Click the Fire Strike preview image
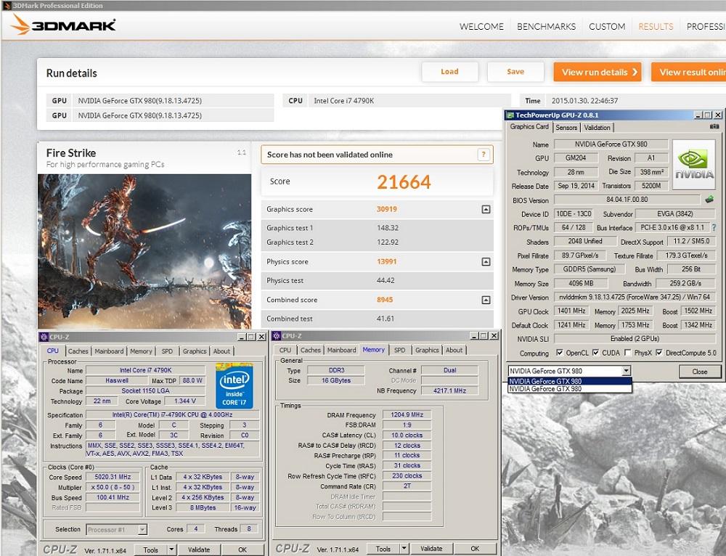The image size is (726, 556). [144, 251]
